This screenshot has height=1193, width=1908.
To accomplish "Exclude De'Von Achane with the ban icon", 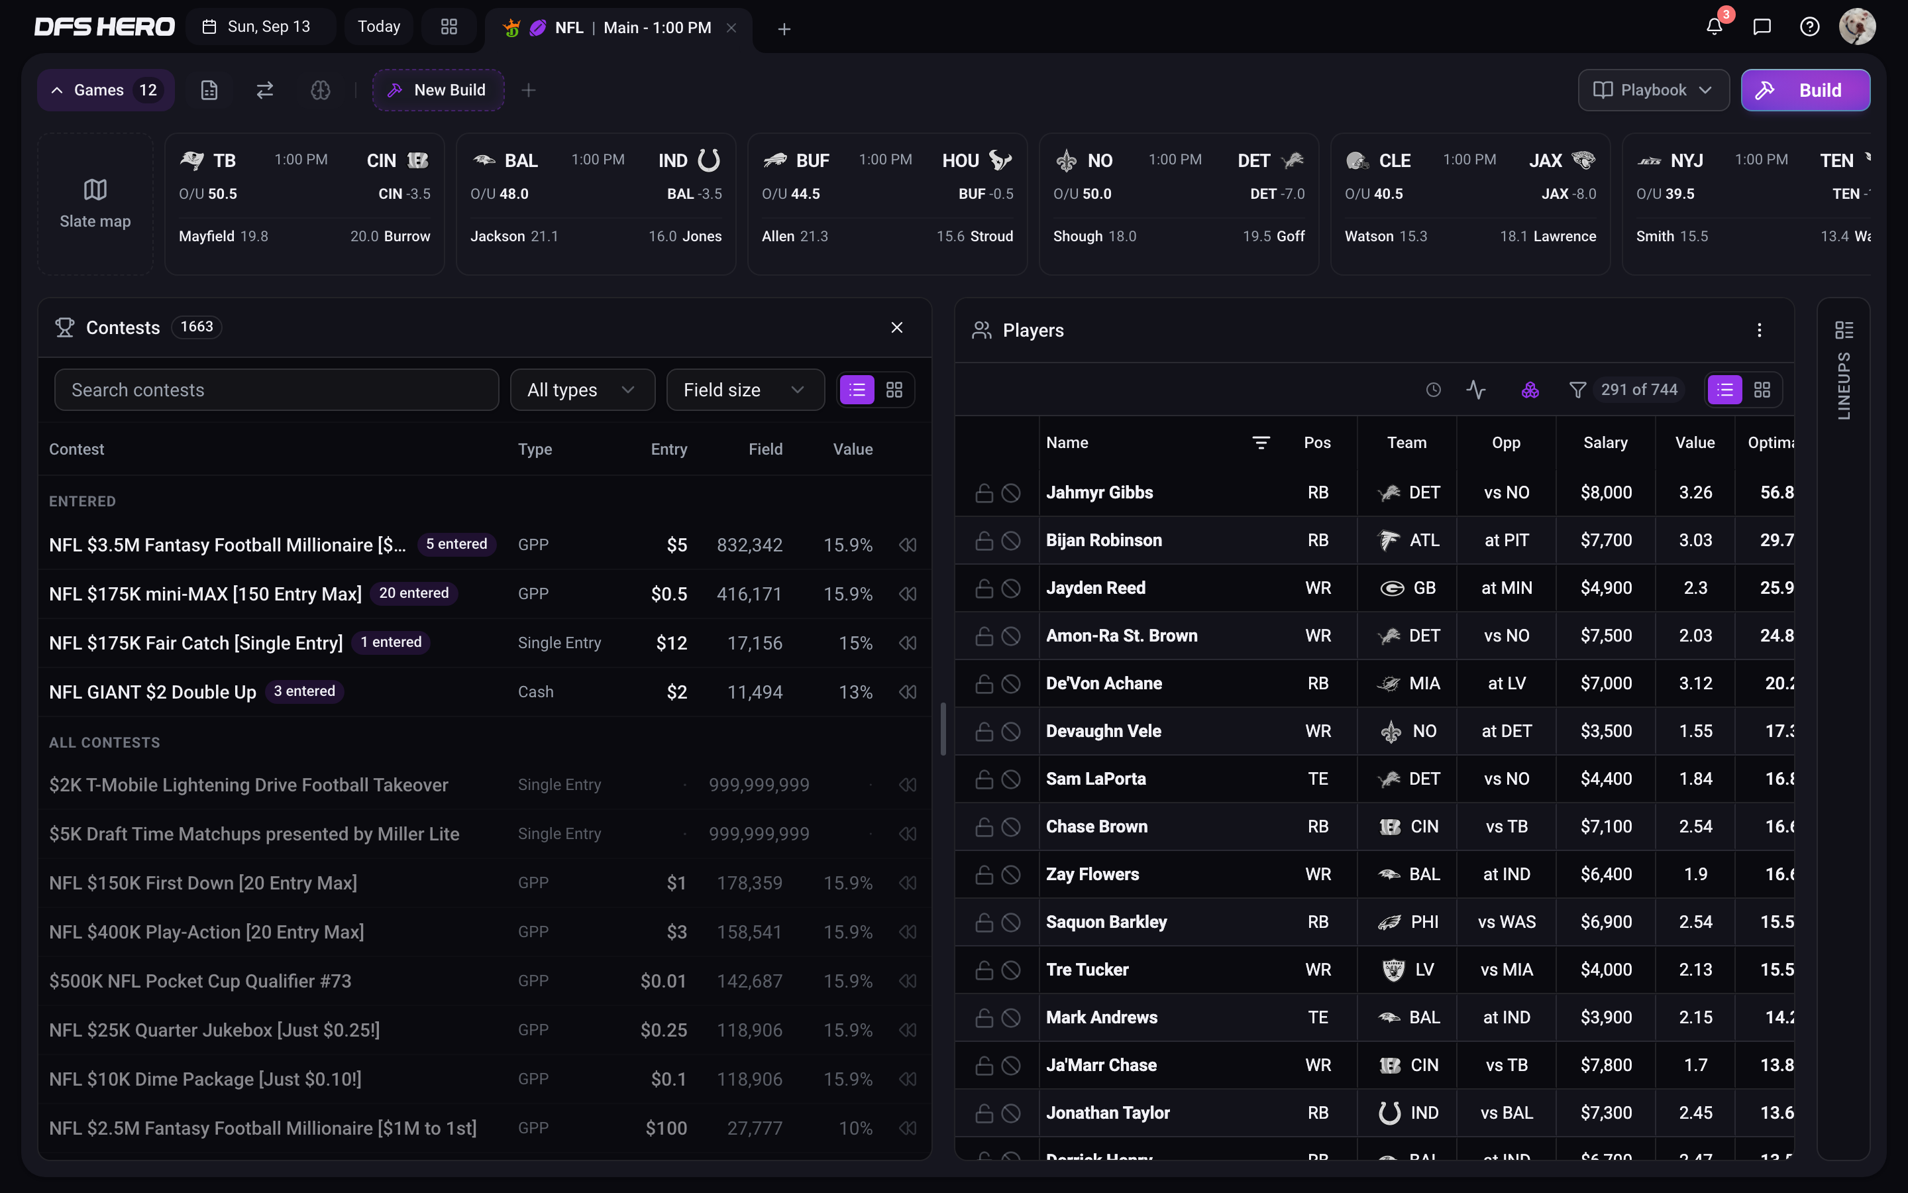I will [1011, 684].
